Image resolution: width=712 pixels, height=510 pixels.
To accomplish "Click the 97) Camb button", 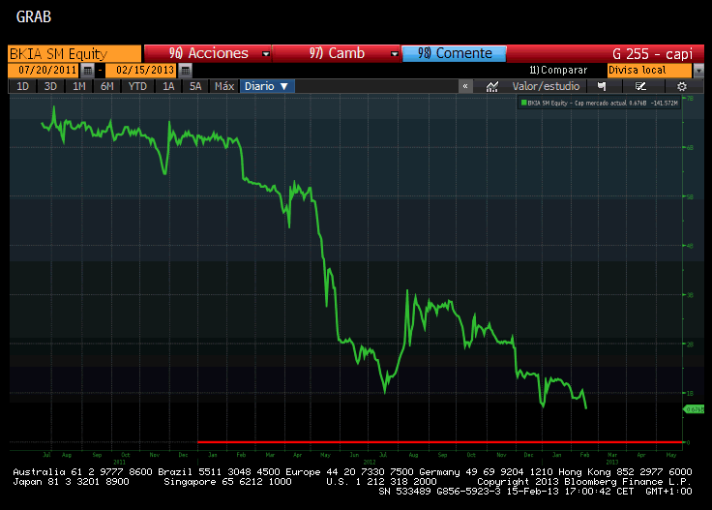I will coord(337,53).
